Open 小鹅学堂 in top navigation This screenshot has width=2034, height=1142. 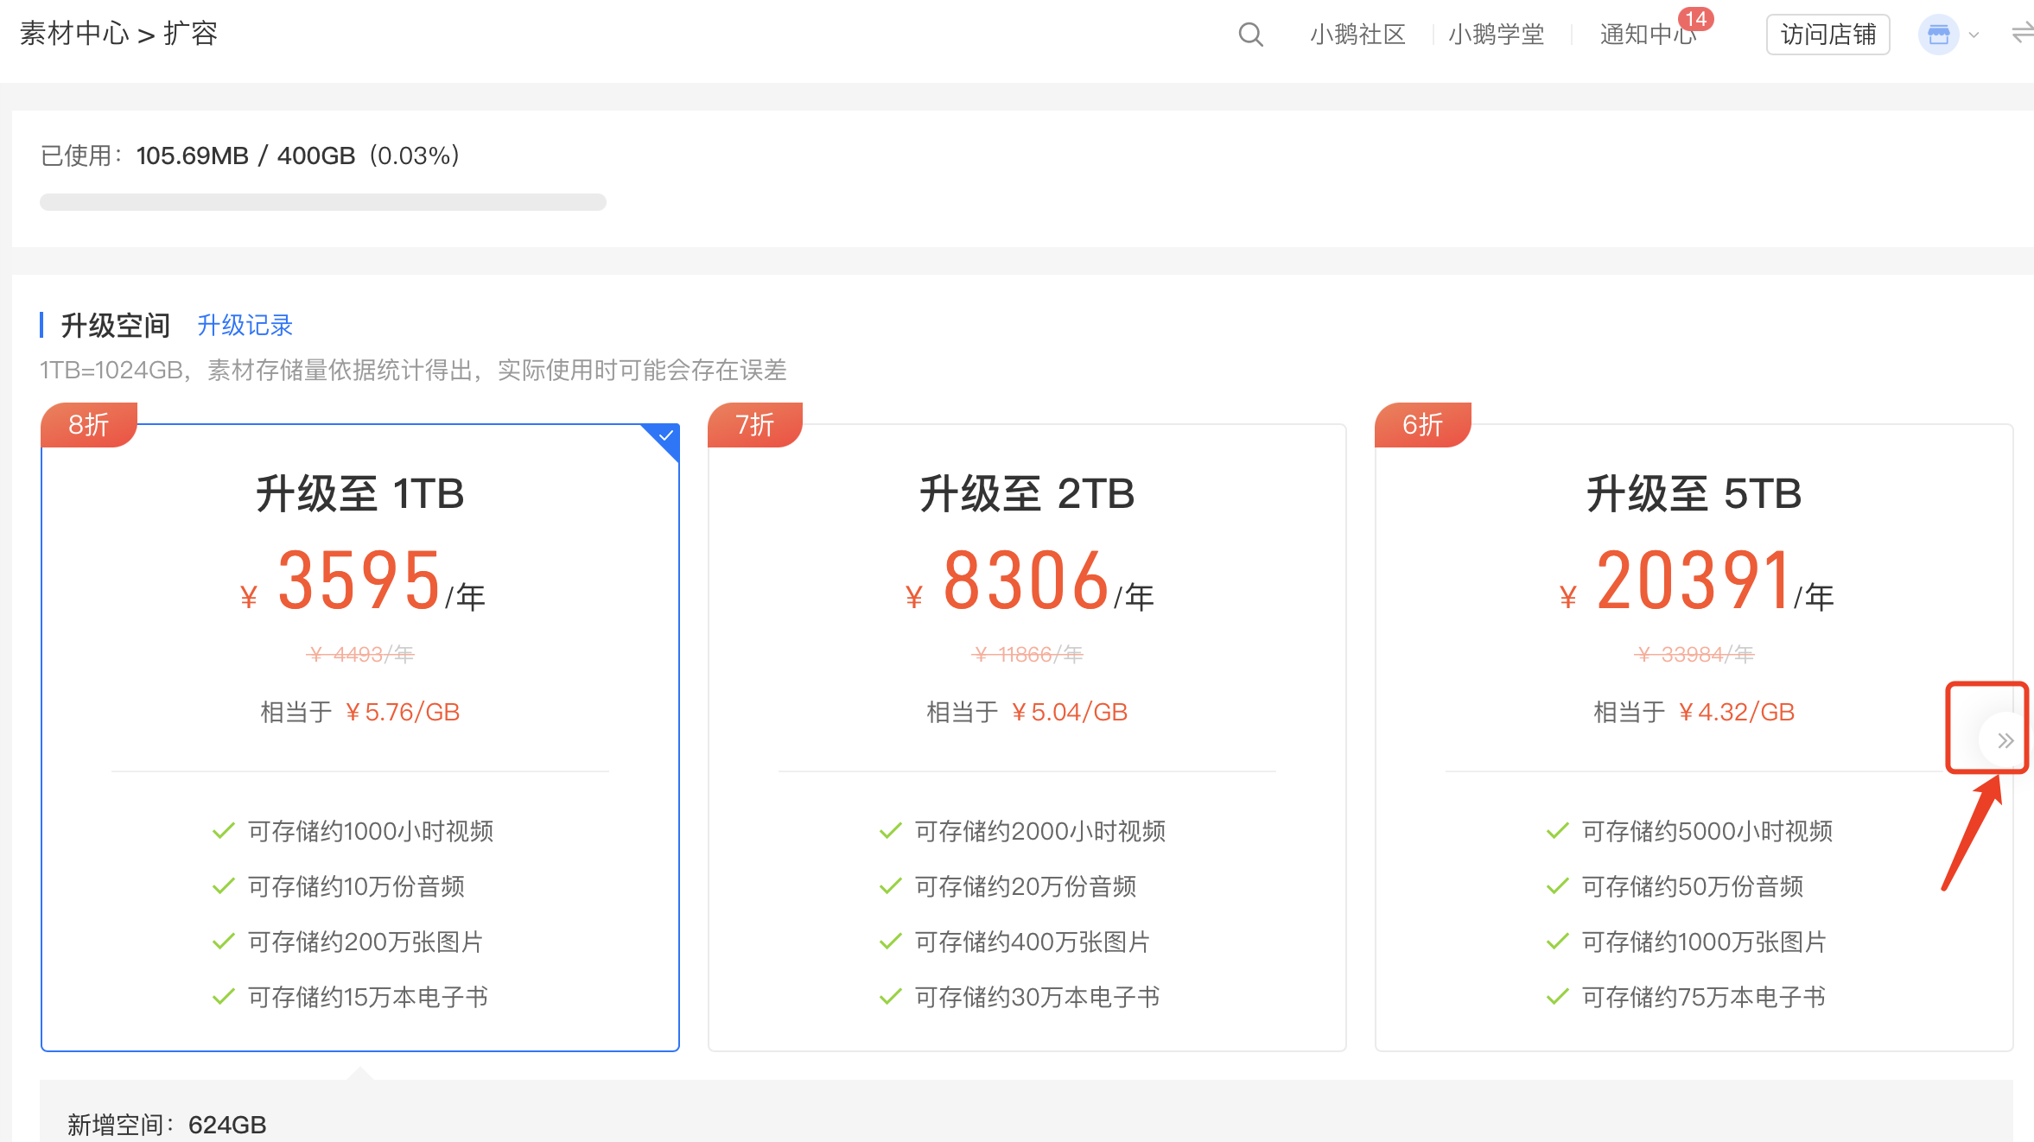pos(1496,35)
